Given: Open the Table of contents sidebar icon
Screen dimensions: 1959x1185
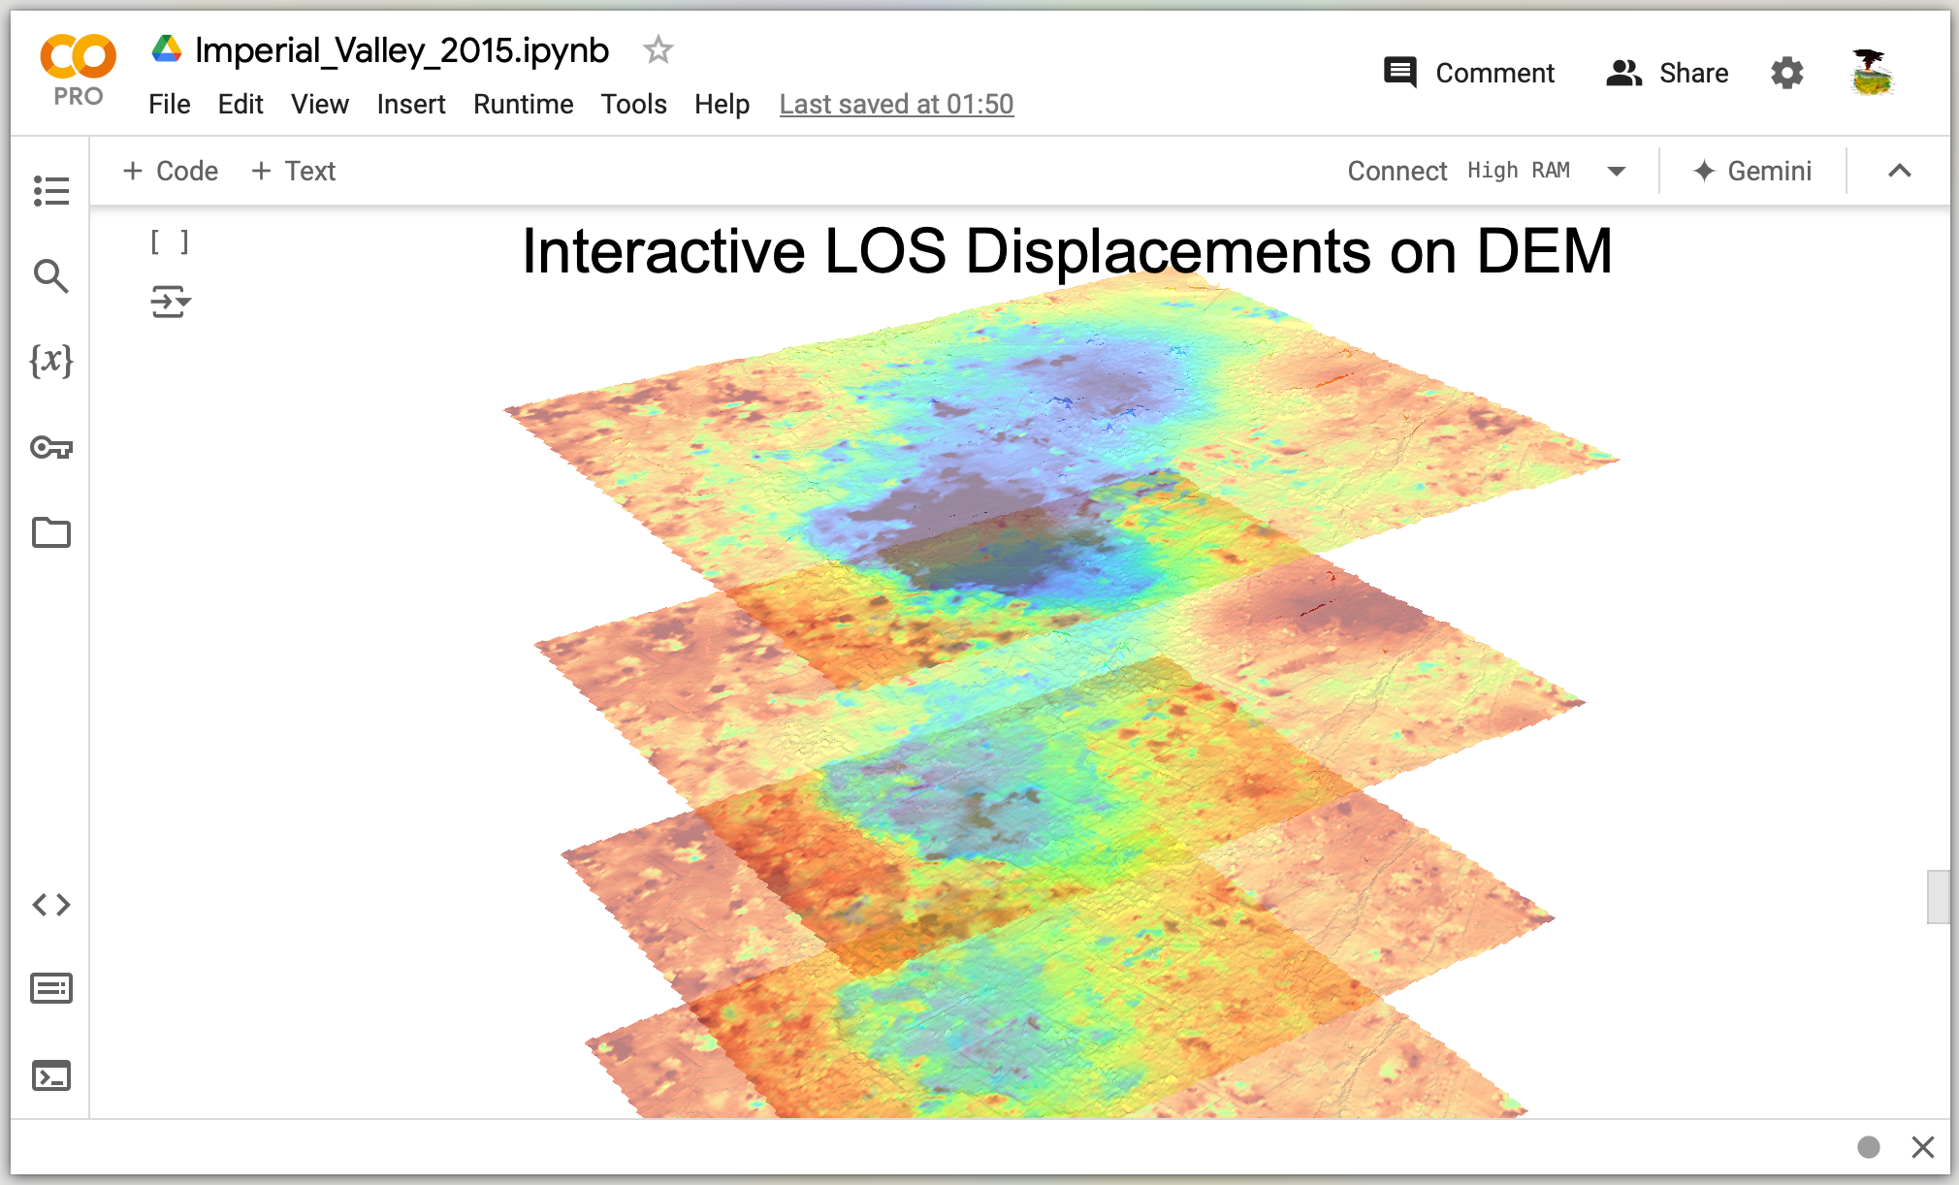Looking at the screenshot, I should pos(50,190).
